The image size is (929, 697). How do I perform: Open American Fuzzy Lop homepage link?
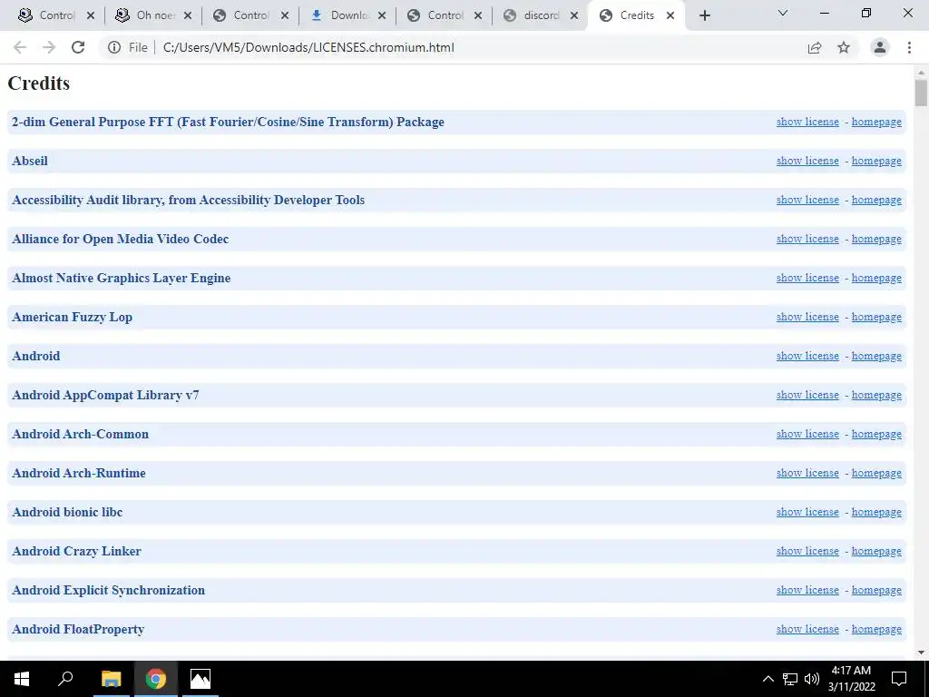tap(876, 317)
